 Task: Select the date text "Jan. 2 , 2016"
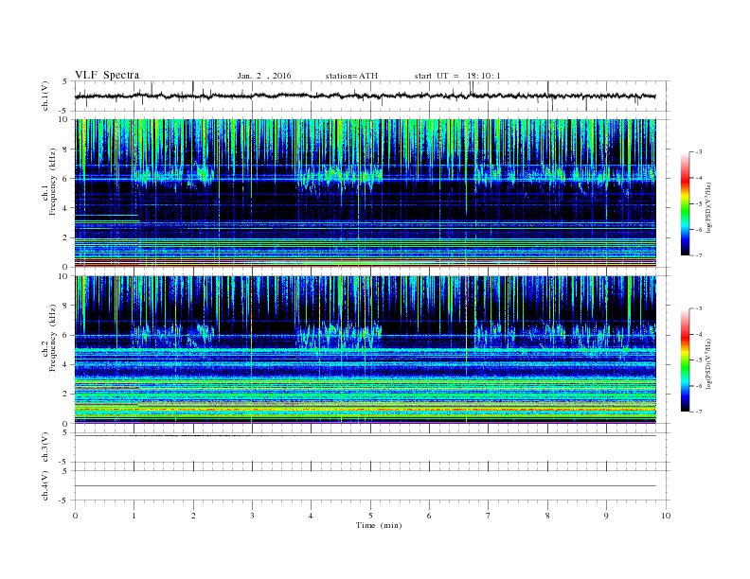click(264, 76)
